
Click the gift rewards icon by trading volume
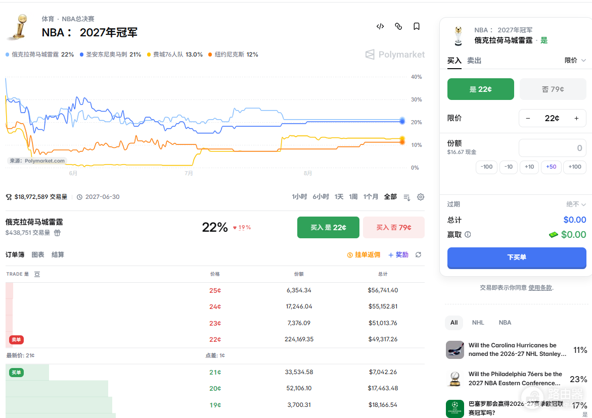pyautogui.click(x=57, y=233)
